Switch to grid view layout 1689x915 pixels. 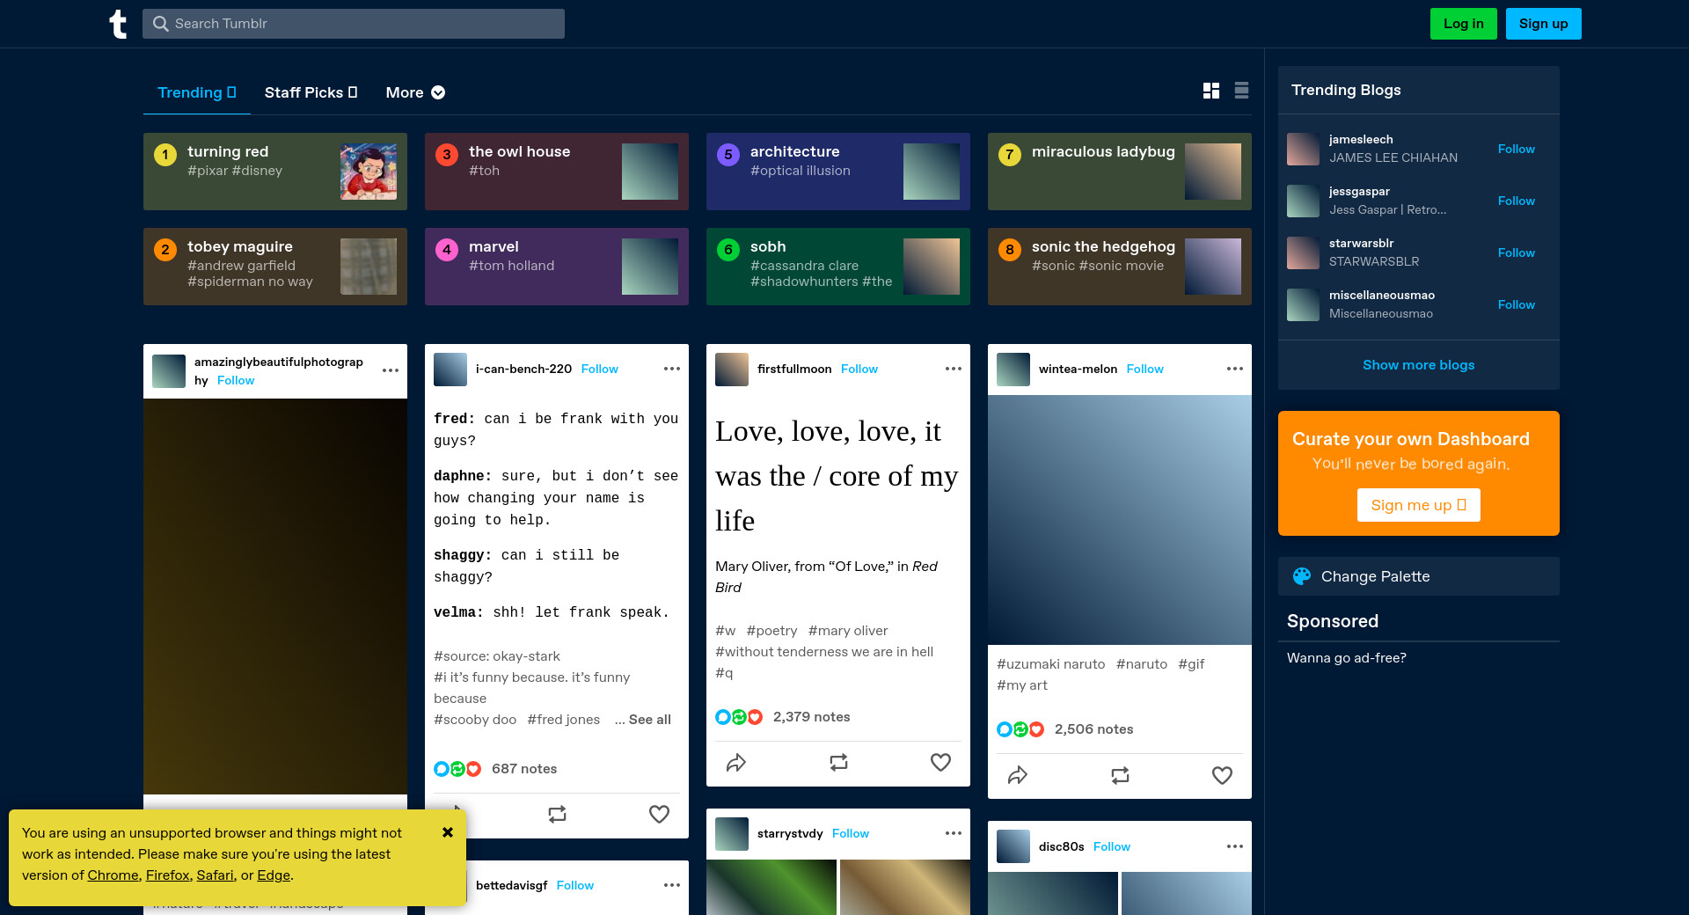pyautogui.click(x=1211, y=91)
